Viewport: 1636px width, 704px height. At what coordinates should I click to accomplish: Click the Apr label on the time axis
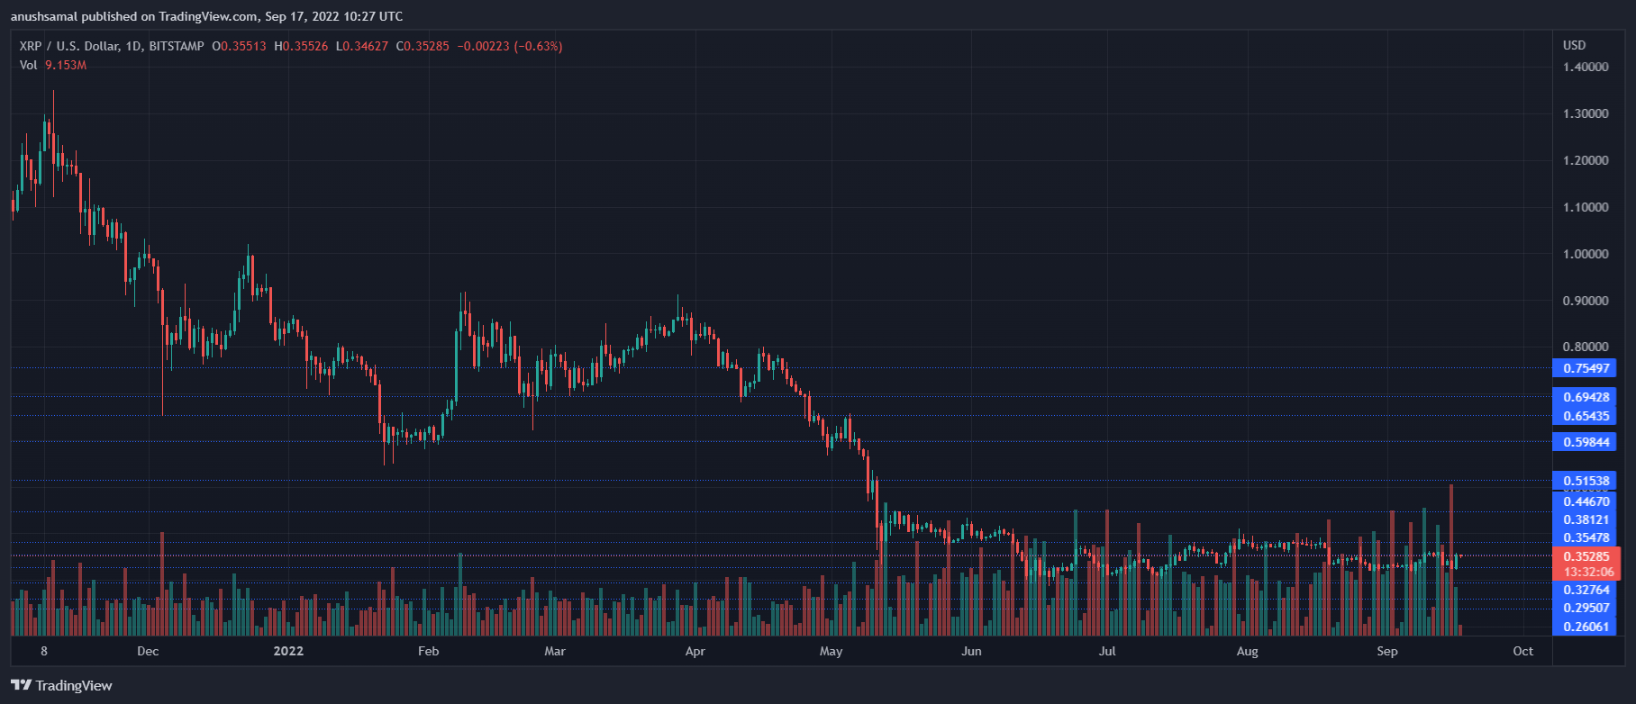(x=695, y=651)
